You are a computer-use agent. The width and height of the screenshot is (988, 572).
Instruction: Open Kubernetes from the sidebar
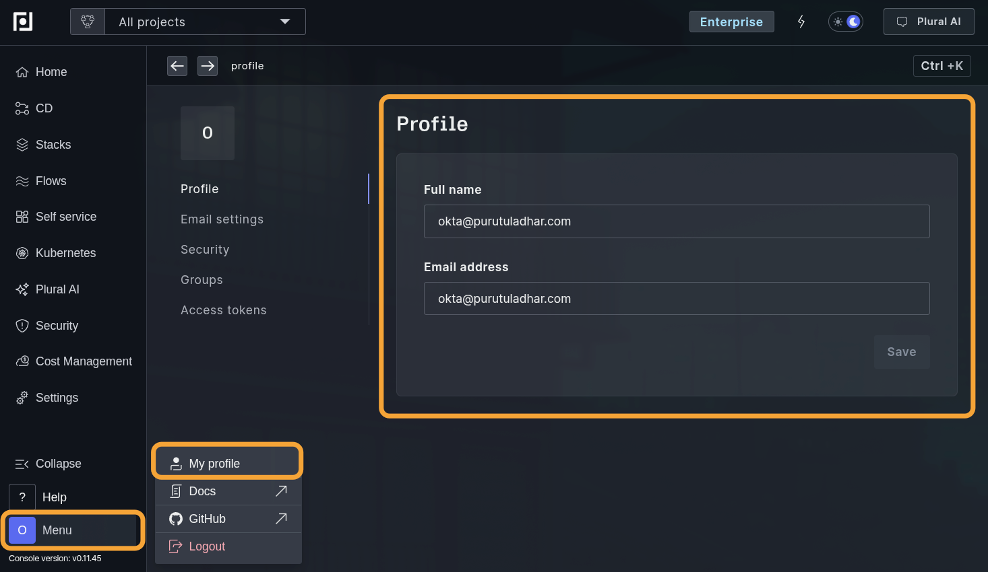(x=65, y=253)
